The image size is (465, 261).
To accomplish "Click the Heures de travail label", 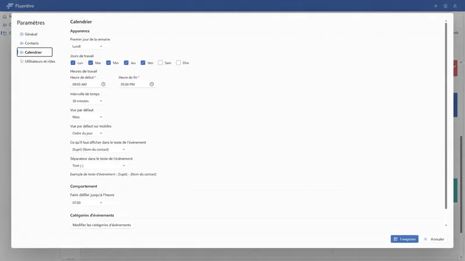I will 84,71.
